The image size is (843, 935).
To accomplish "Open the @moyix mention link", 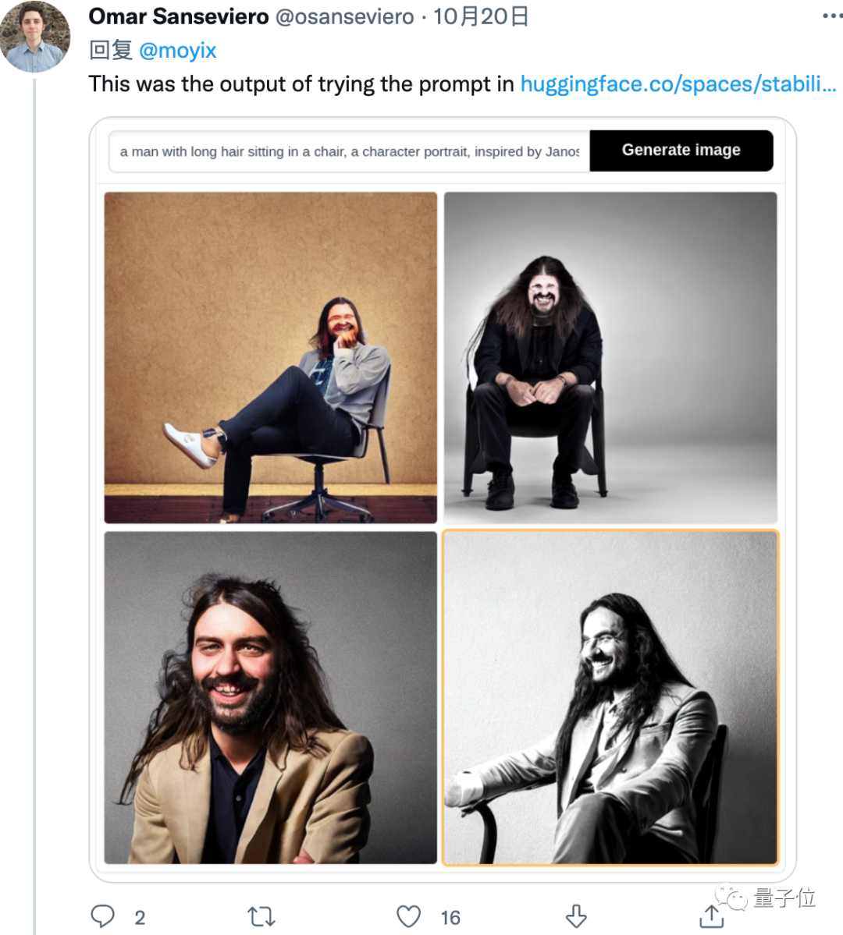I will [x=177, y=51].
